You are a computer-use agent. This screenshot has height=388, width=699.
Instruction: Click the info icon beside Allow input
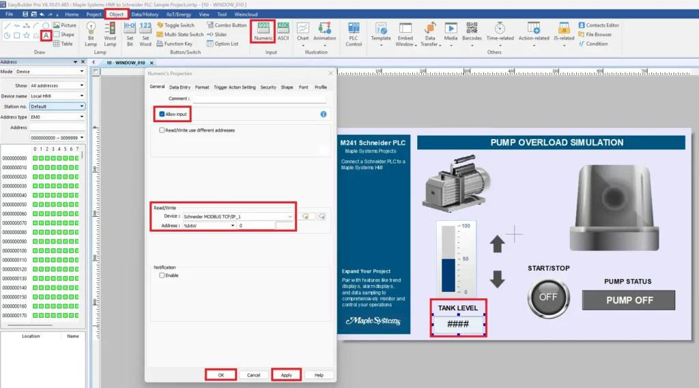323,115
